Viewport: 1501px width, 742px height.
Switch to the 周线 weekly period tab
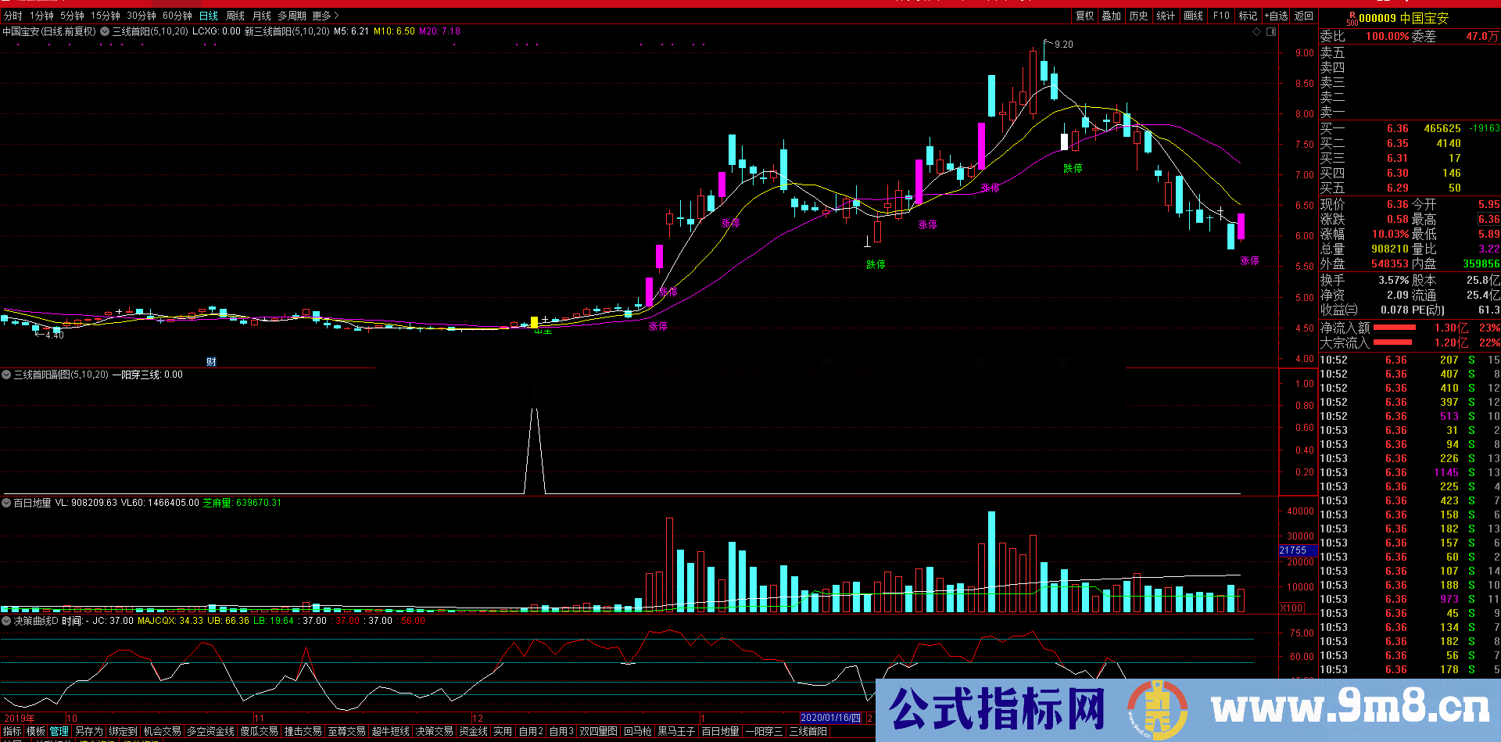click(235, 16)
